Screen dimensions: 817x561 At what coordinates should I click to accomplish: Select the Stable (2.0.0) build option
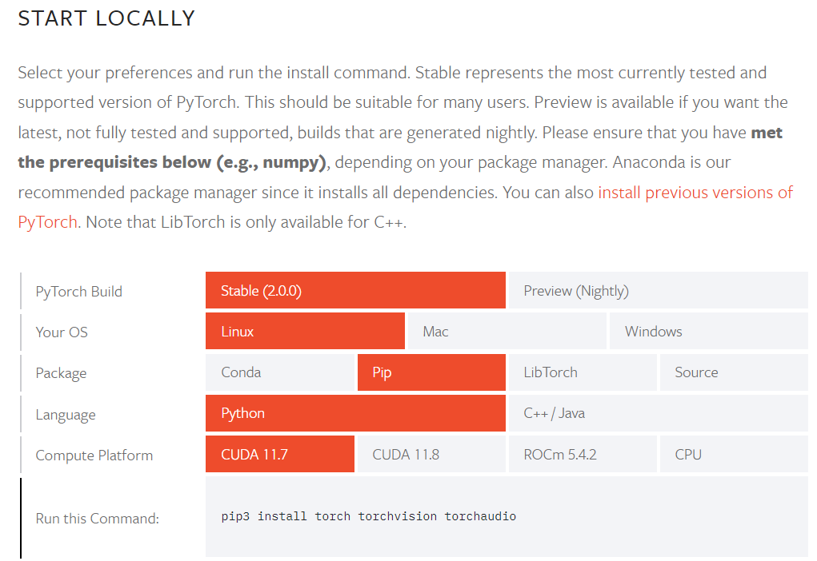[x=355, y=291]
